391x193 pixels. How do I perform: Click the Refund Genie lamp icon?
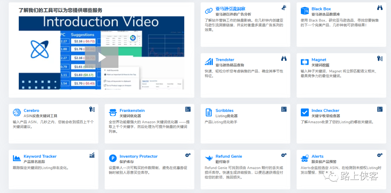[209, 158]
